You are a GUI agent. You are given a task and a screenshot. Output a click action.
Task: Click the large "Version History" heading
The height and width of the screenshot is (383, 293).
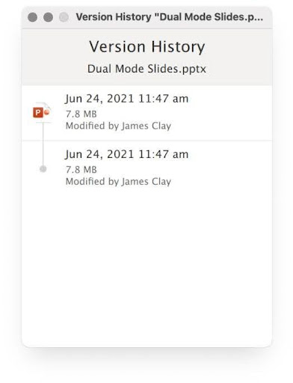147,46
